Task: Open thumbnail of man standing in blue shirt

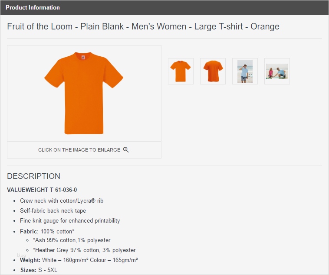Action: [245, 71]
